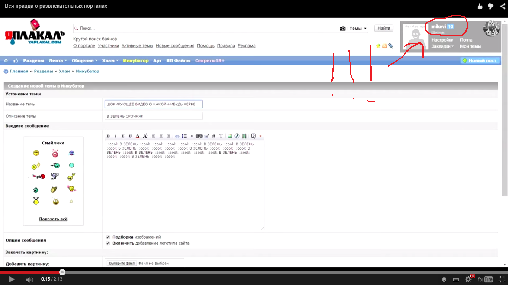
Task: Click the Новый пост button
Action: [480, 60]
